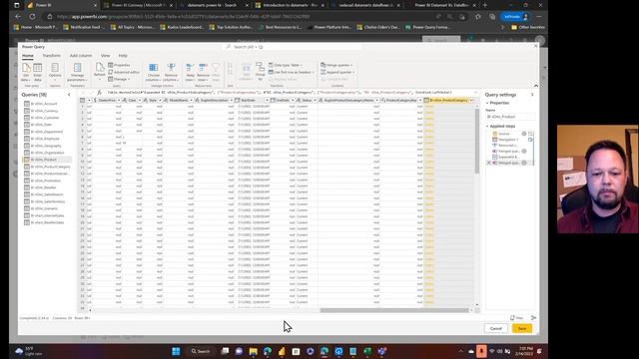The width and height of the screenshot is (639, 359).
Task: Open Manage dropdown in Query group
Action: click(120, 79)
